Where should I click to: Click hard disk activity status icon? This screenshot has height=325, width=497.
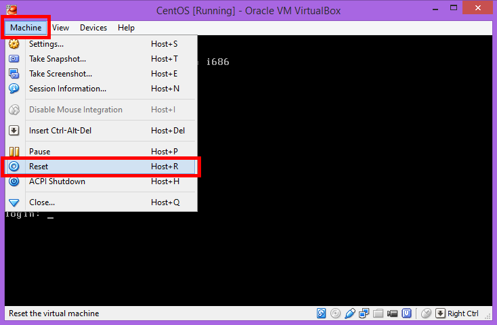(321, 313)
